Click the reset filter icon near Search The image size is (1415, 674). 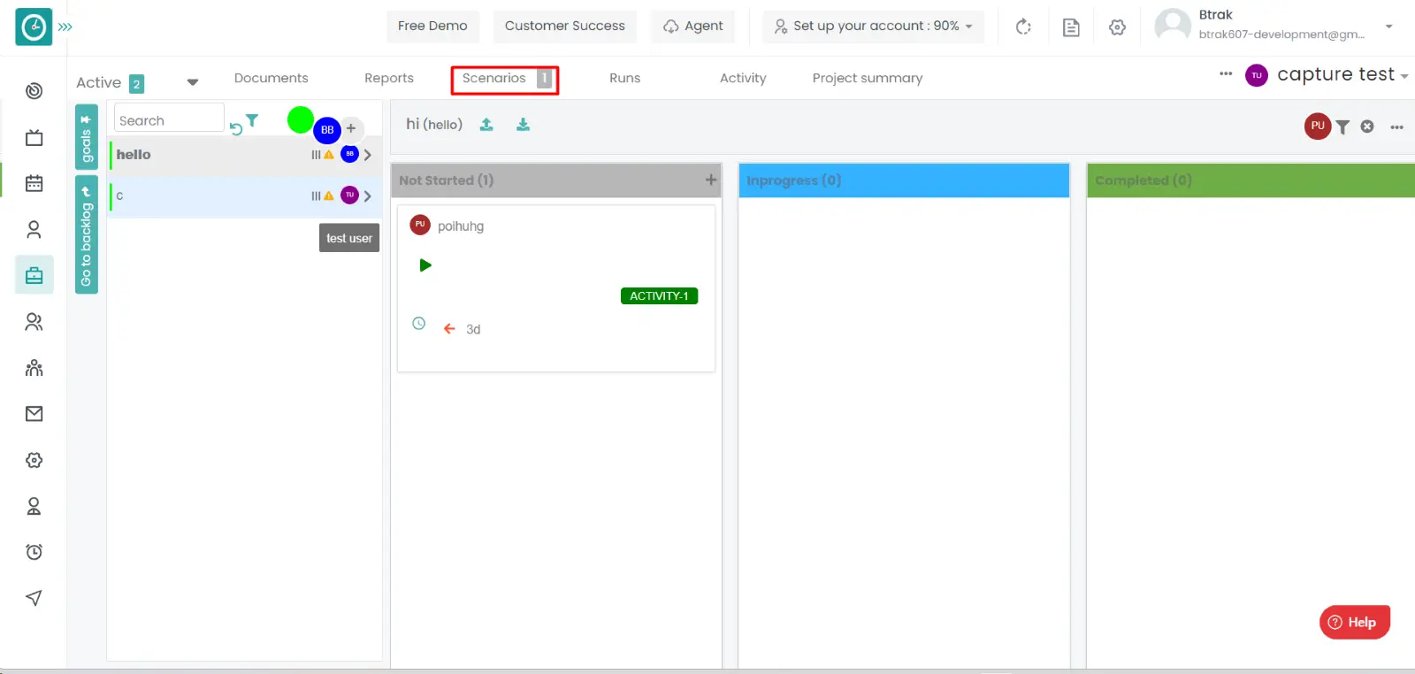click(235, 129)
